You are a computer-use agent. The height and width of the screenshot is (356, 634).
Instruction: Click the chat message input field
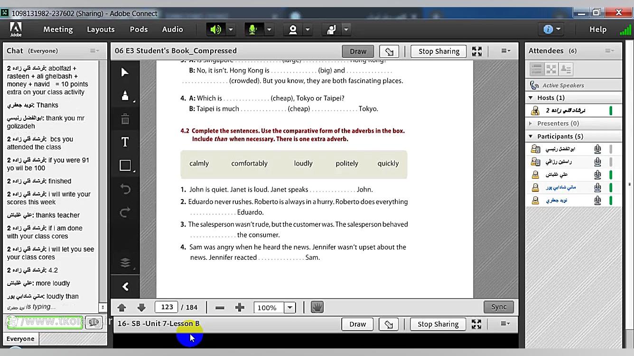[46, 322]
